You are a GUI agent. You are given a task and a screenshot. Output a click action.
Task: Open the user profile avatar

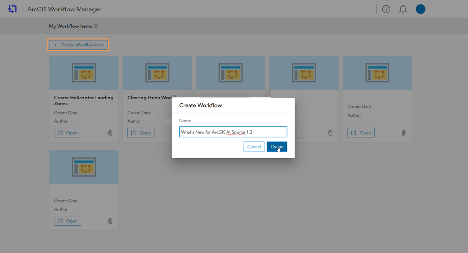(x=421, y=9)
